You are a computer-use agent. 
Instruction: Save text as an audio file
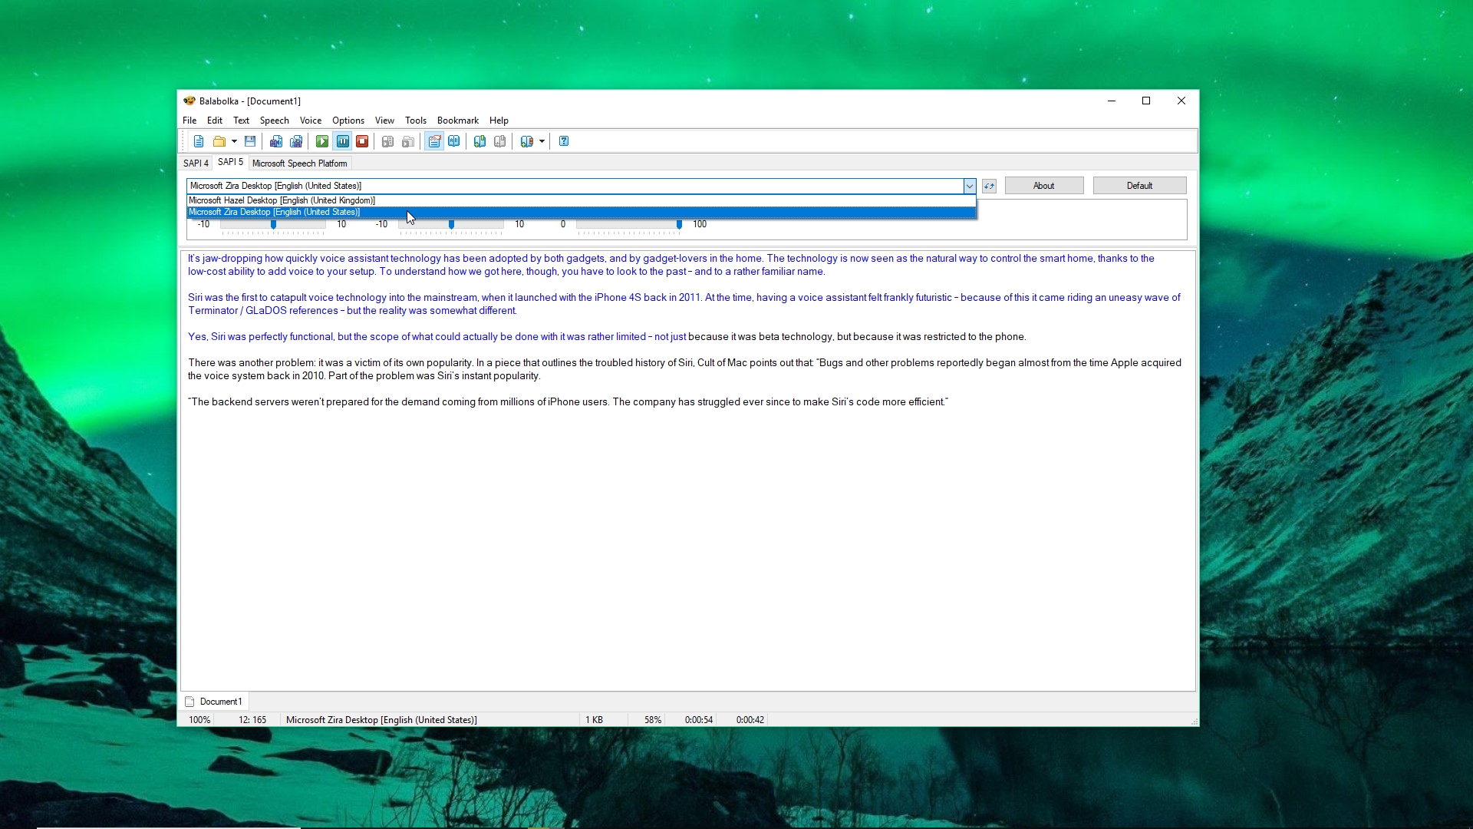pos(276,141)
